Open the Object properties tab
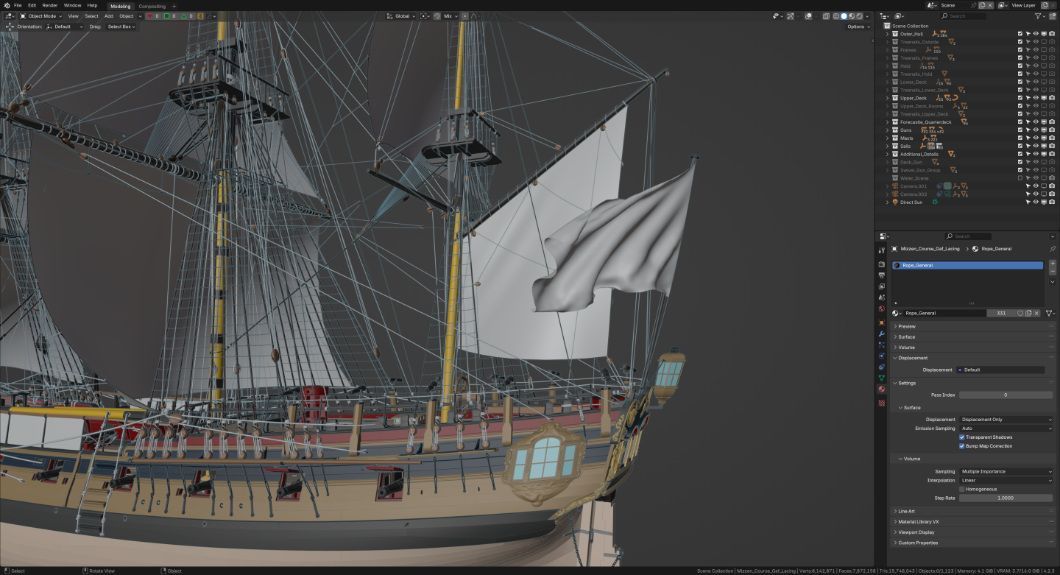This screenshot has height=575, width=1060. point(882,322)
